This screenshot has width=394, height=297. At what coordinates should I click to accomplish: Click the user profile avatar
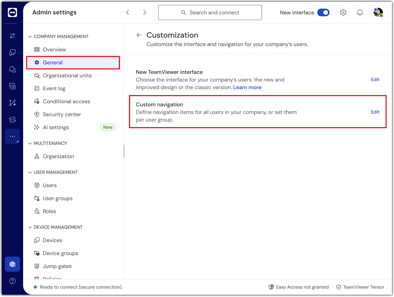coord(378,13)
